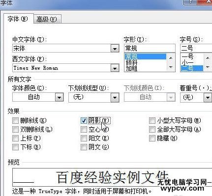Click the preview text 百度经验实例文件
Screen dimensions: 212x196
coord(113,177)
